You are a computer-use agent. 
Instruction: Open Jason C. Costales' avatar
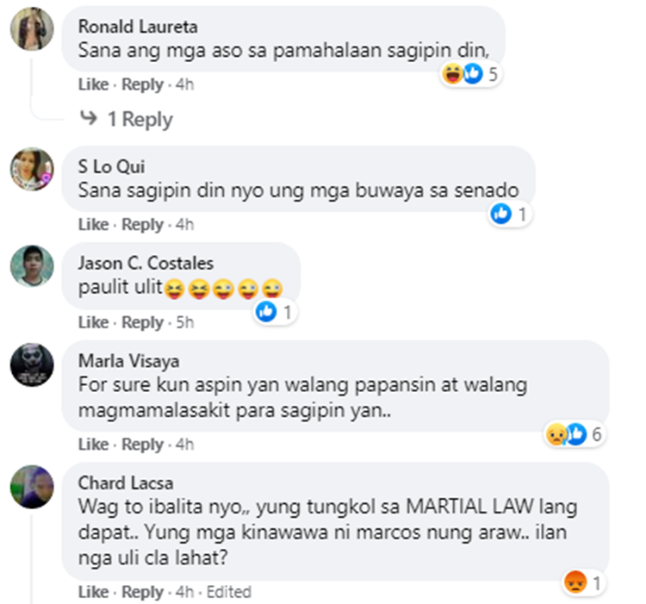coord(32,265)
